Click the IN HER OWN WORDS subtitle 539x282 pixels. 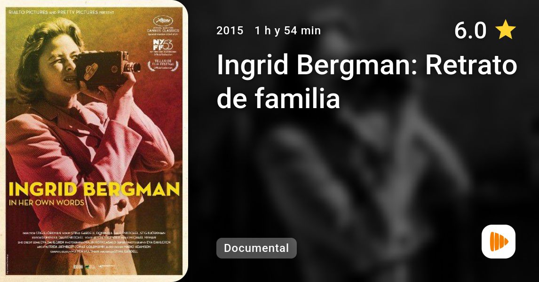(x=47, y=203)
